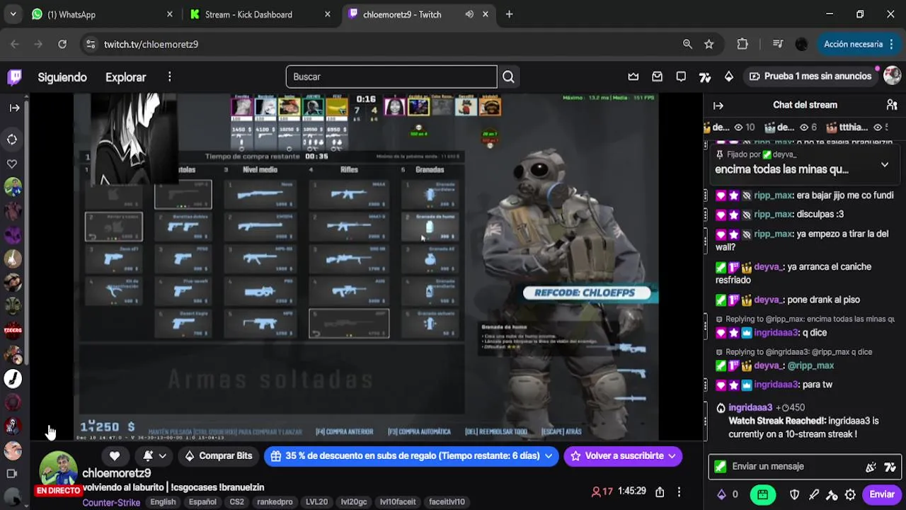Open the 7TV icon in top bar
Viewport: 906px width, 510px height.
pos(705,76)
